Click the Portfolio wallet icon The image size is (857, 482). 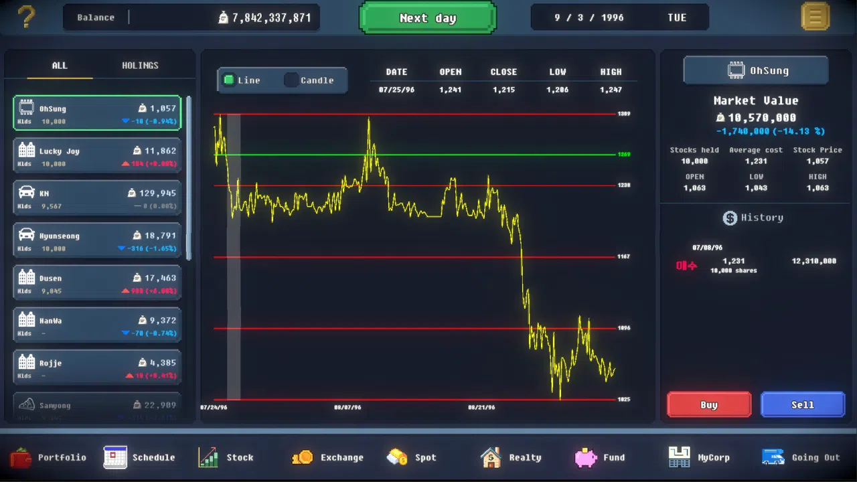(21, 458)
